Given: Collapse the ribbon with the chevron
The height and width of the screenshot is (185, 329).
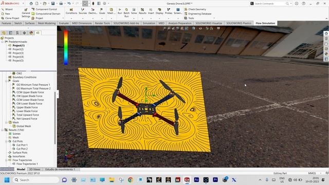Looking at the screenshot, I should coord(326,18).
